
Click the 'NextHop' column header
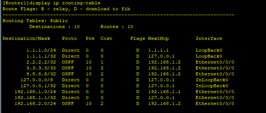click(x=159, y=38)
